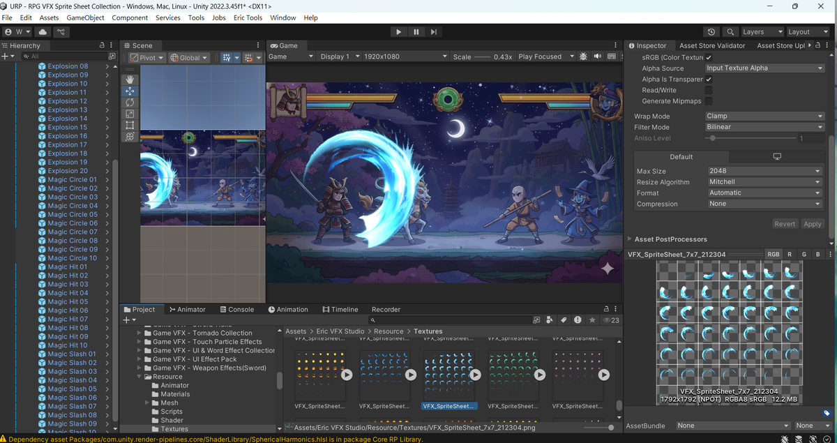Lock the Hierarchy panel
837x443 pixels.
tap(102, 45)
